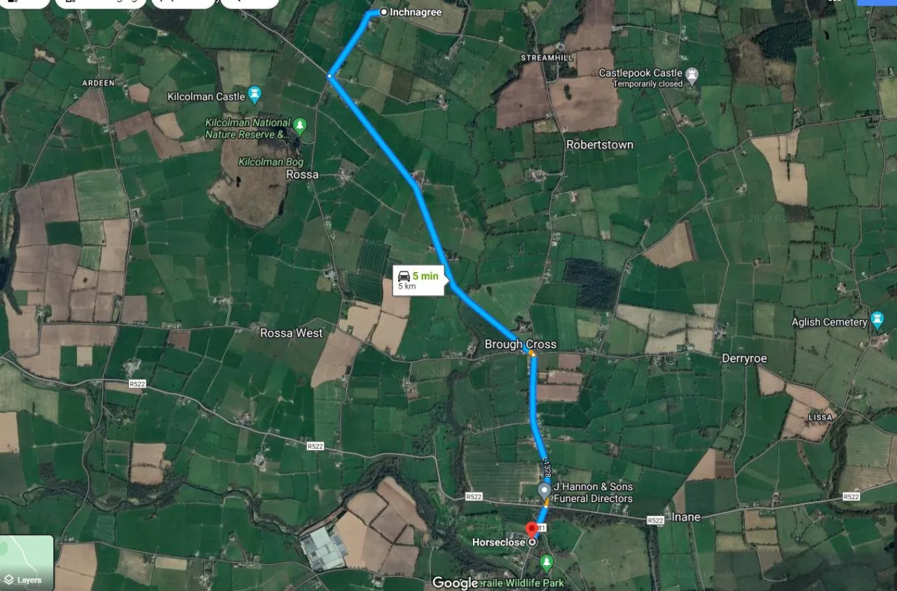Click the Doneraile Wildlife Park tree icon
The height and width of the screenshot is (591, 897).
tap(547, 563)
